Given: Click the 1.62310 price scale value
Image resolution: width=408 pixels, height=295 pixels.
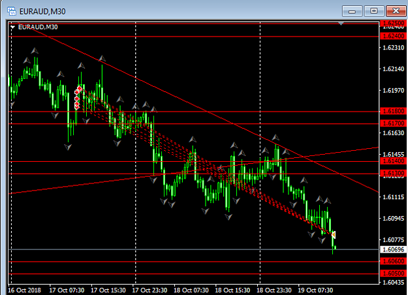Looking at the screenshot, I should click(x=394, y=48).
